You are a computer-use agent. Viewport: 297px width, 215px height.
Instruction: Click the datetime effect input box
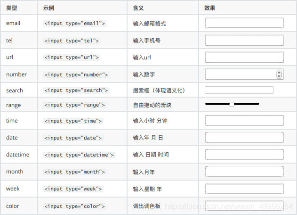244,155
